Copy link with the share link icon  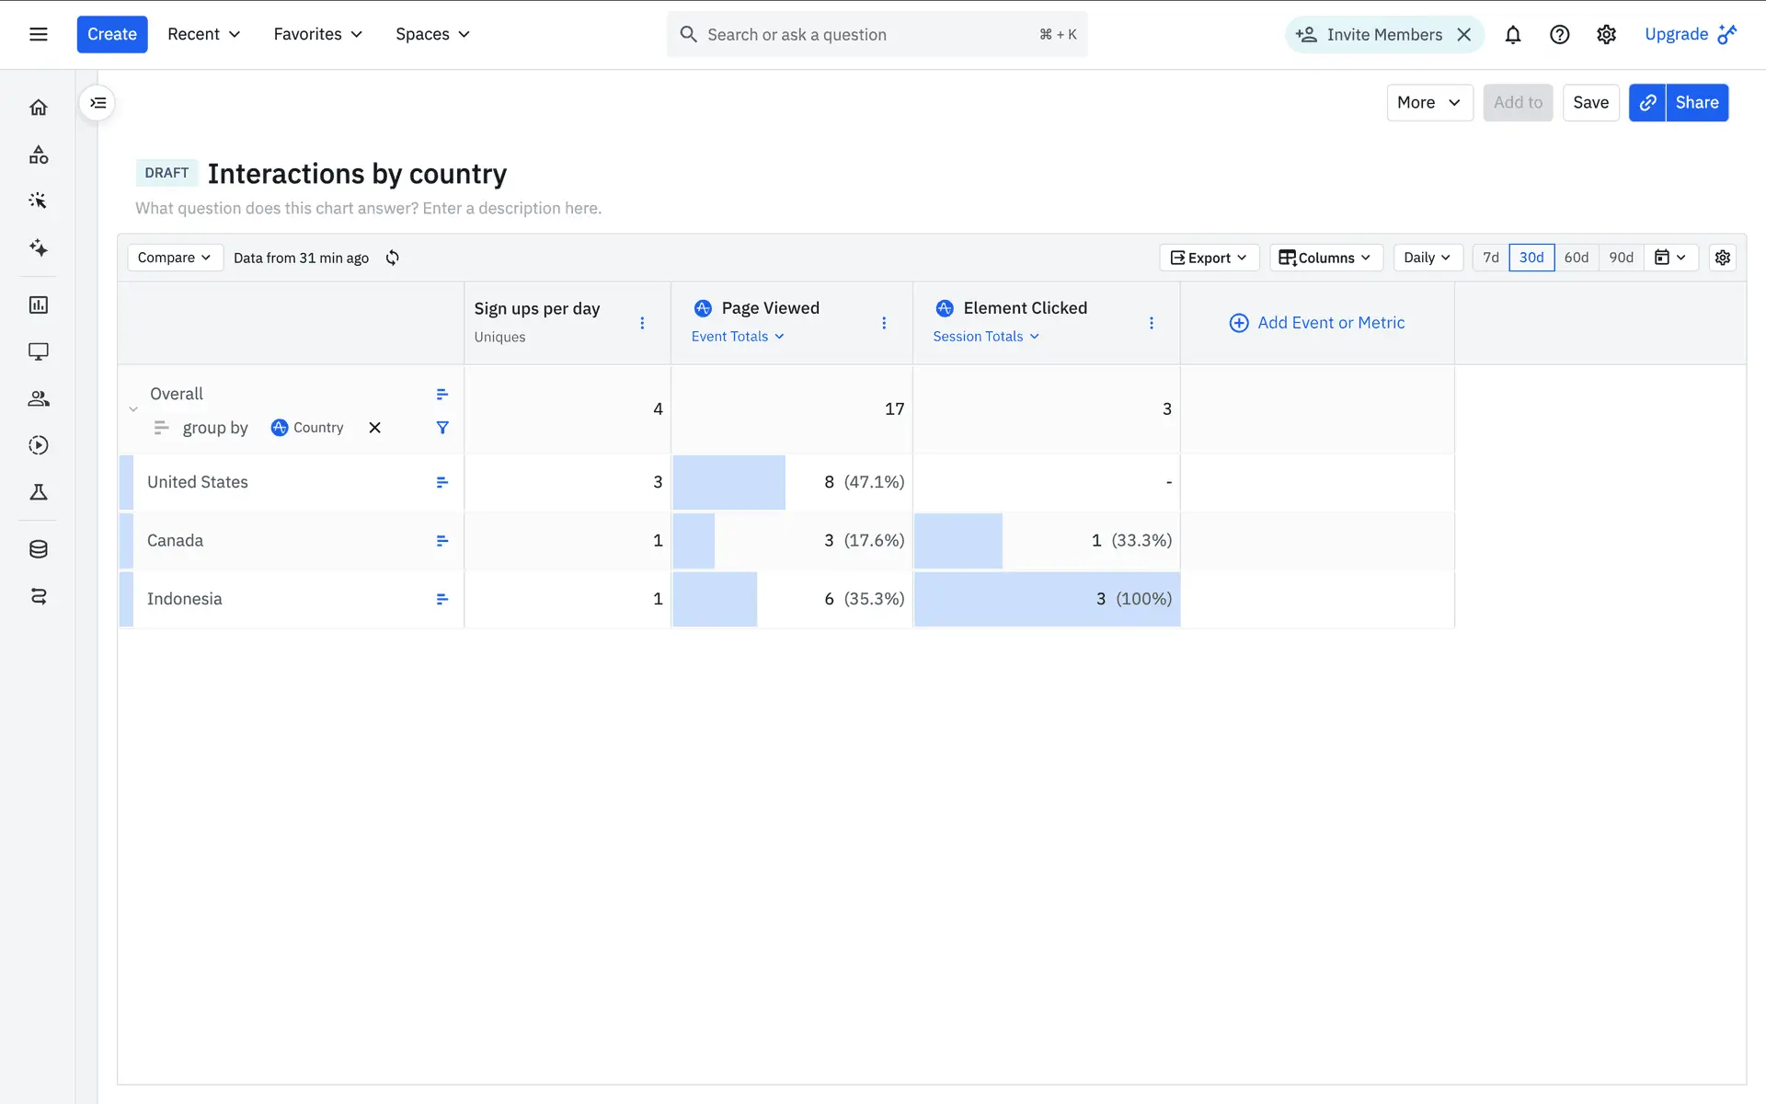pyautogui.click(x=1647, y=103)
